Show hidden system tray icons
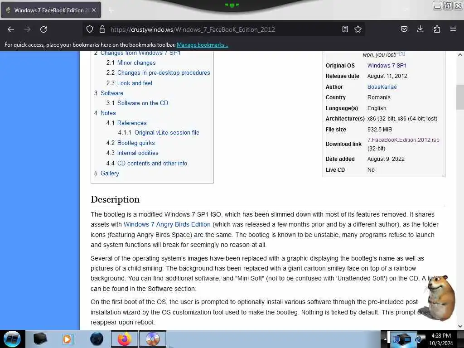The width and height of the screenshot is (464, 348). click(385, 339)
